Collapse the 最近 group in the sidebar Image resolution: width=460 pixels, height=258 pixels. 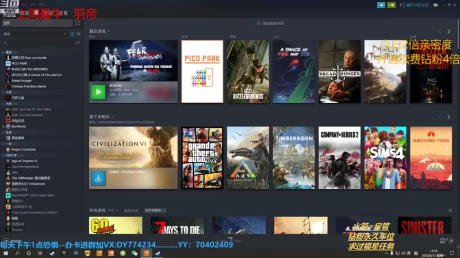(3, 52)
